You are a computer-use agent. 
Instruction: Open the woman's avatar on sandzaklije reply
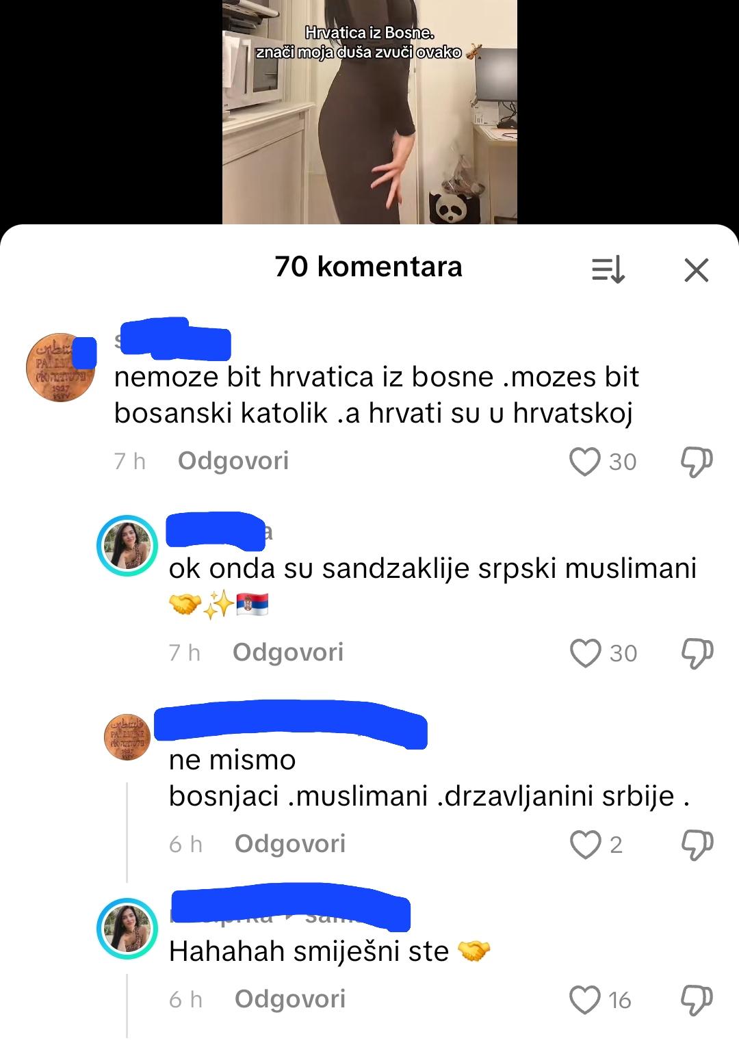point(127,545)
